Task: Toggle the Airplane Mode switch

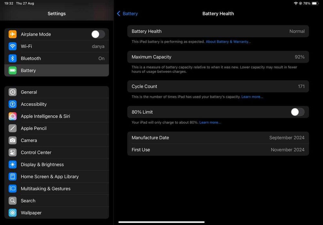Action: (98, 34)
